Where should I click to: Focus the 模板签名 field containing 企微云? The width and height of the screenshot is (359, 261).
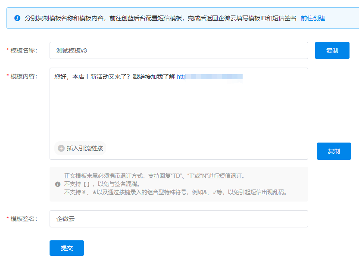(178, 219)
